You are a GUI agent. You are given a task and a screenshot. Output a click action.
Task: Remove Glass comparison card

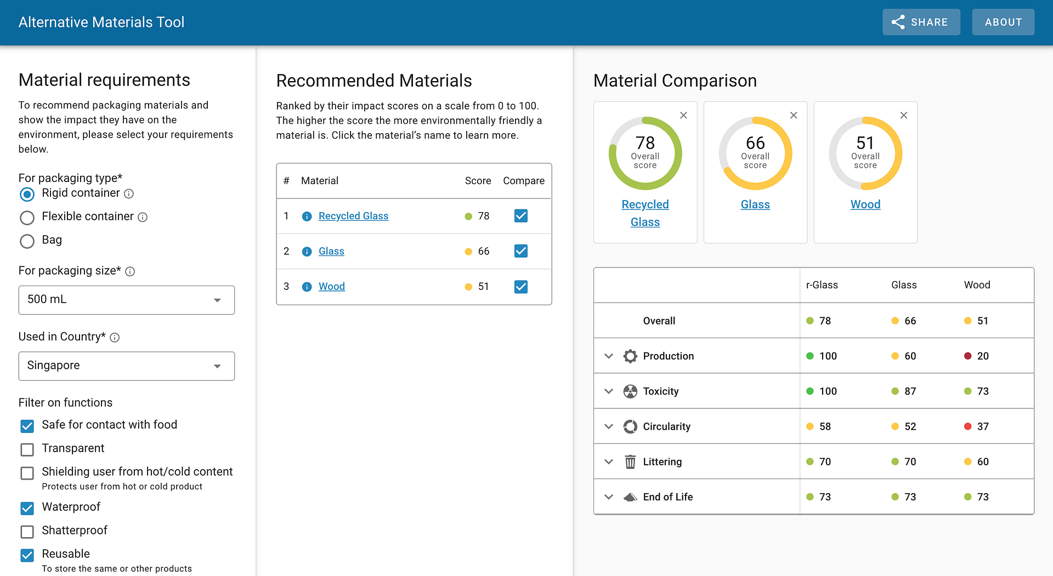click(x=794, y=115)
